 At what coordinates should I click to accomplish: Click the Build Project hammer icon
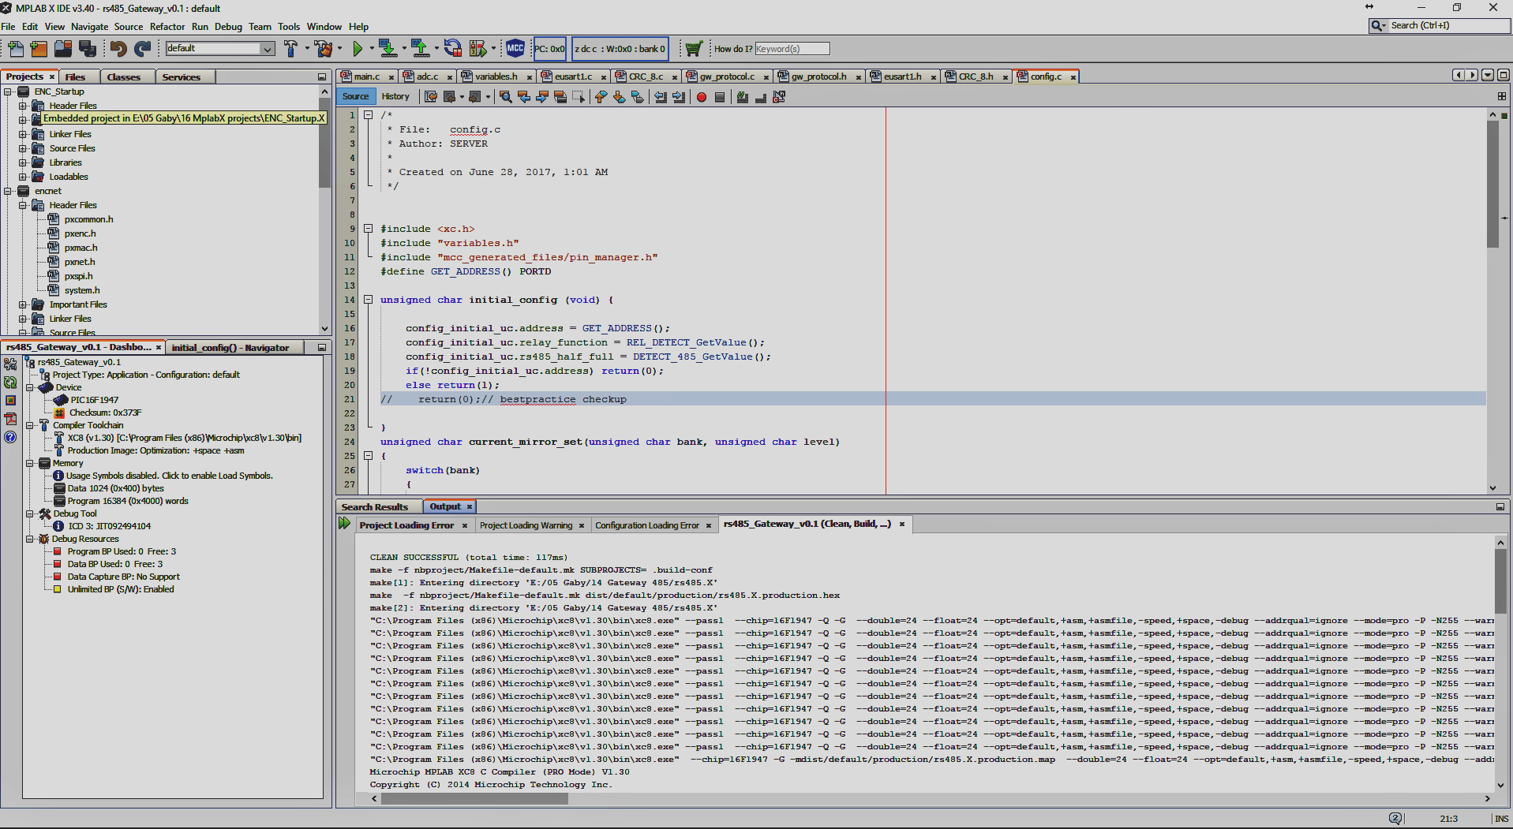tap(290, 48)
